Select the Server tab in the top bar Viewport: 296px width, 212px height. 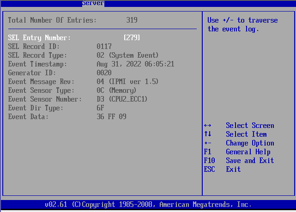click(x=93, y=3)
